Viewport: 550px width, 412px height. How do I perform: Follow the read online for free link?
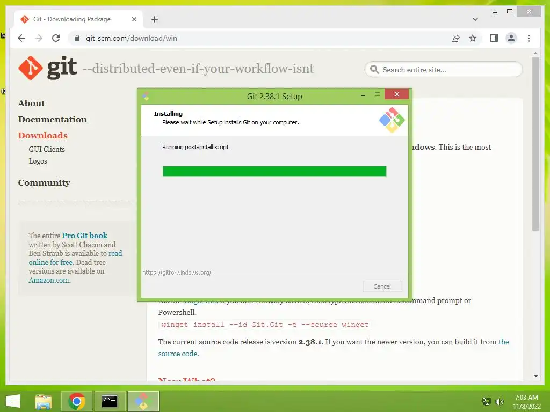click(x=75, y=258)
